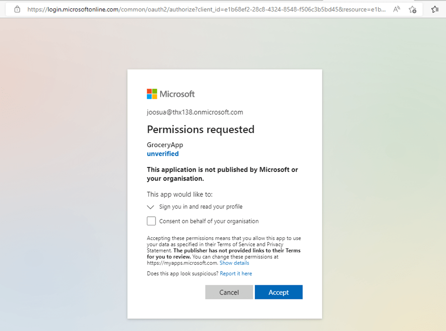Click the Read aloud icon
Viewport: 446px width, 331px height.
coord(397,9)
